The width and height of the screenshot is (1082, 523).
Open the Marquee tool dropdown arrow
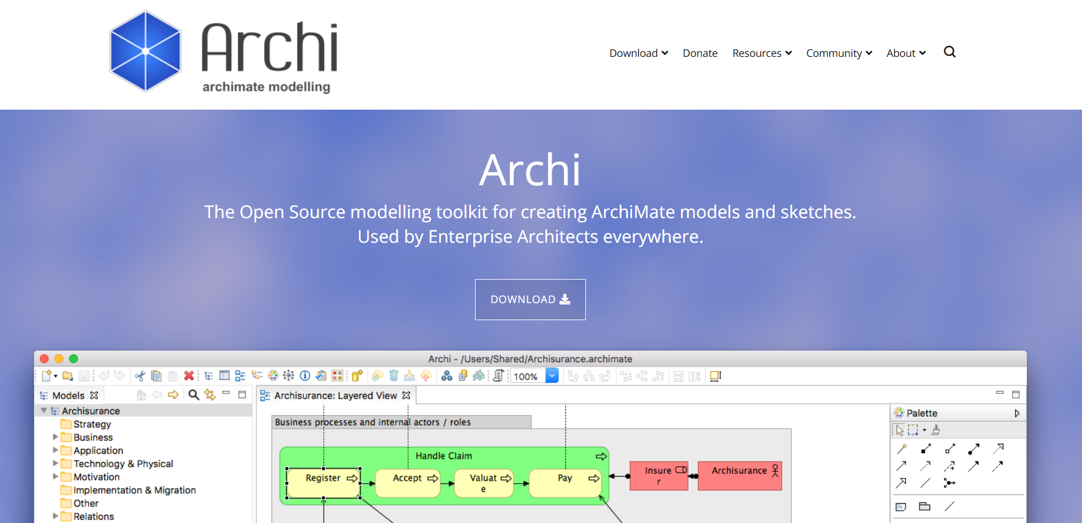pos(924,430)
